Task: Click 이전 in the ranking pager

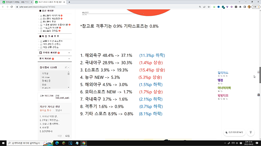Action: [60, 136]
